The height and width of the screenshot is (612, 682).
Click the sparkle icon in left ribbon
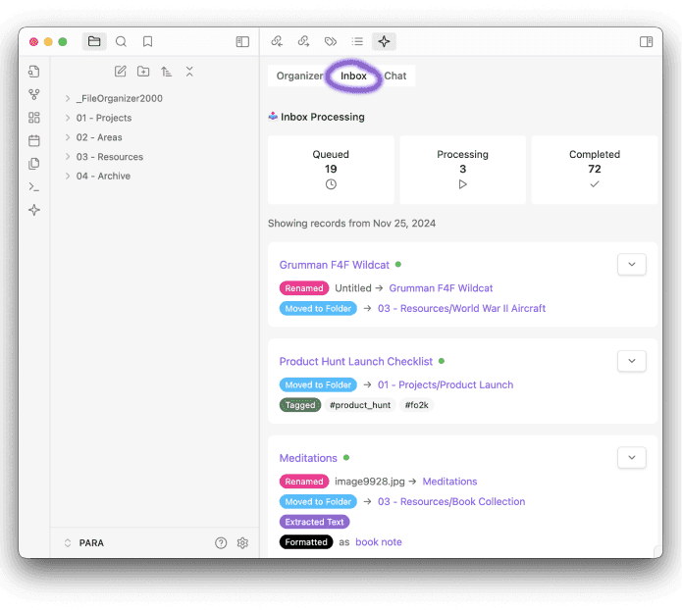[x=34, y=210]
